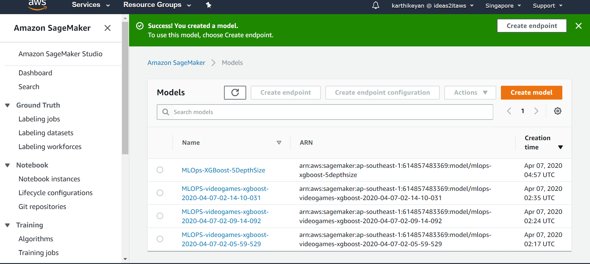Collapse the Ground Truth section
Screen dimensions: 590x264
click(8, 105)
